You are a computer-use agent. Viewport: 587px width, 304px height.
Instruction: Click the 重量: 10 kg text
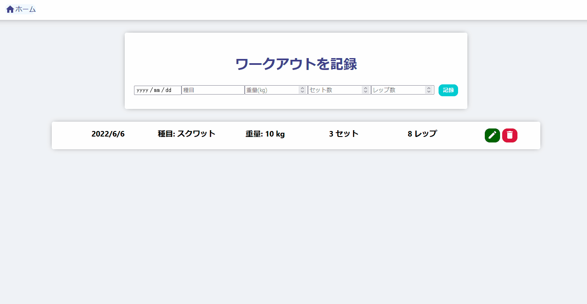click(x=265, y=134)
